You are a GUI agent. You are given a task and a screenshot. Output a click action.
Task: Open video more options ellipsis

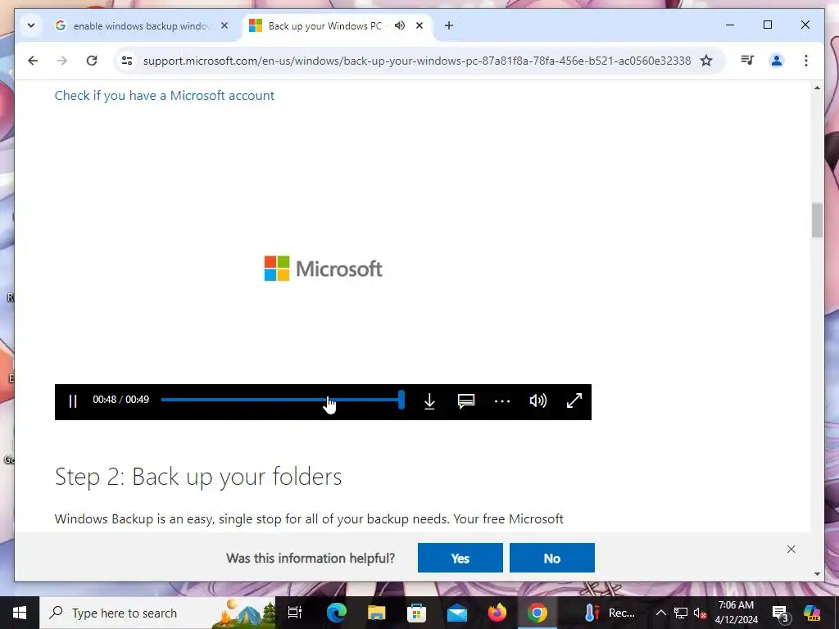(502, 401)
